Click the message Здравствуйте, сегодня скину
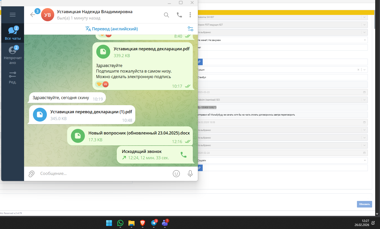This screenshot has height=229, width=380. pos(61,98)
